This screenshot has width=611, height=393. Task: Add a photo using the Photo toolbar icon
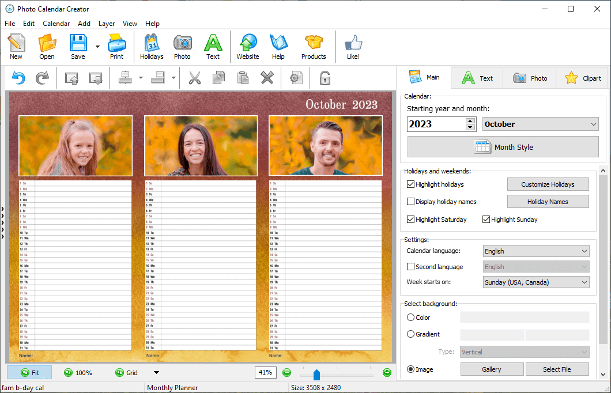tap(182, 46)
